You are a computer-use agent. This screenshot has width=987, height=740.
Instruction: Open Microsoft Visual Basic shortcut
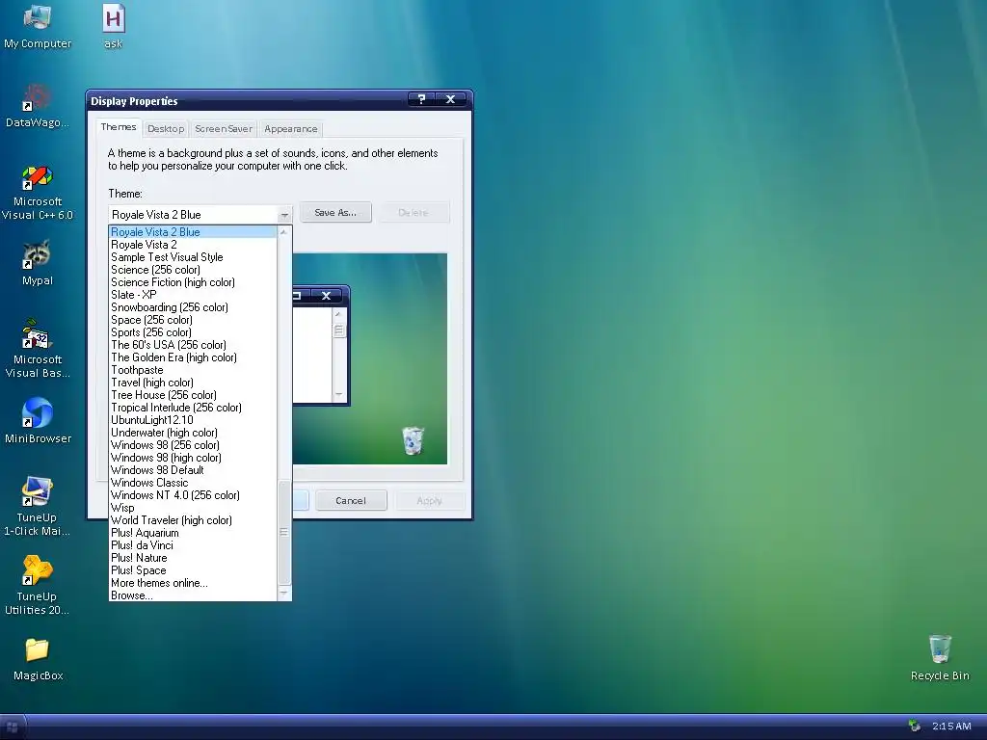(38, 350)
